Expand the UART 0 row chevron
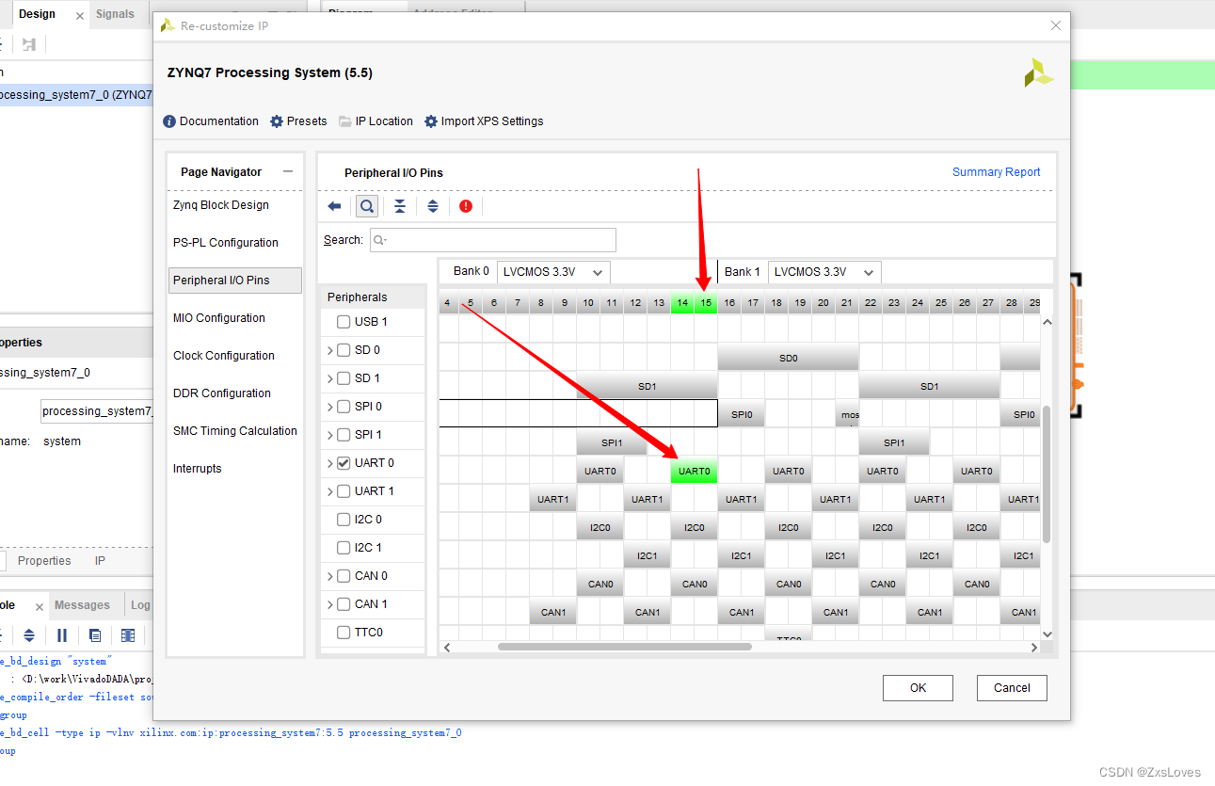This screenshot has width=1215, height=786. 330,463
